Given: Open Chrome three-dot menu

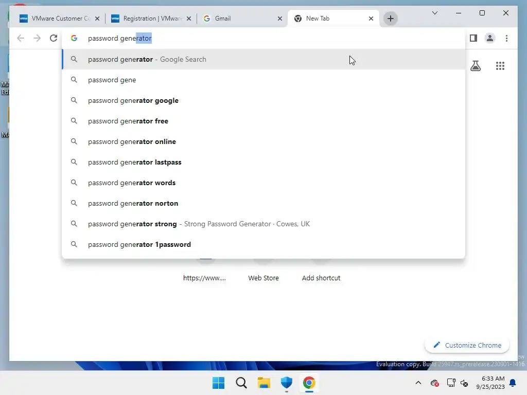Looking at the screenshot, I should pos(506,38).
